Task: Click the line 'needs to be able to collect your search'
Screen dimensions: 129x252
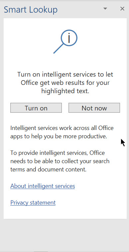Action: (x=60, y=161)
